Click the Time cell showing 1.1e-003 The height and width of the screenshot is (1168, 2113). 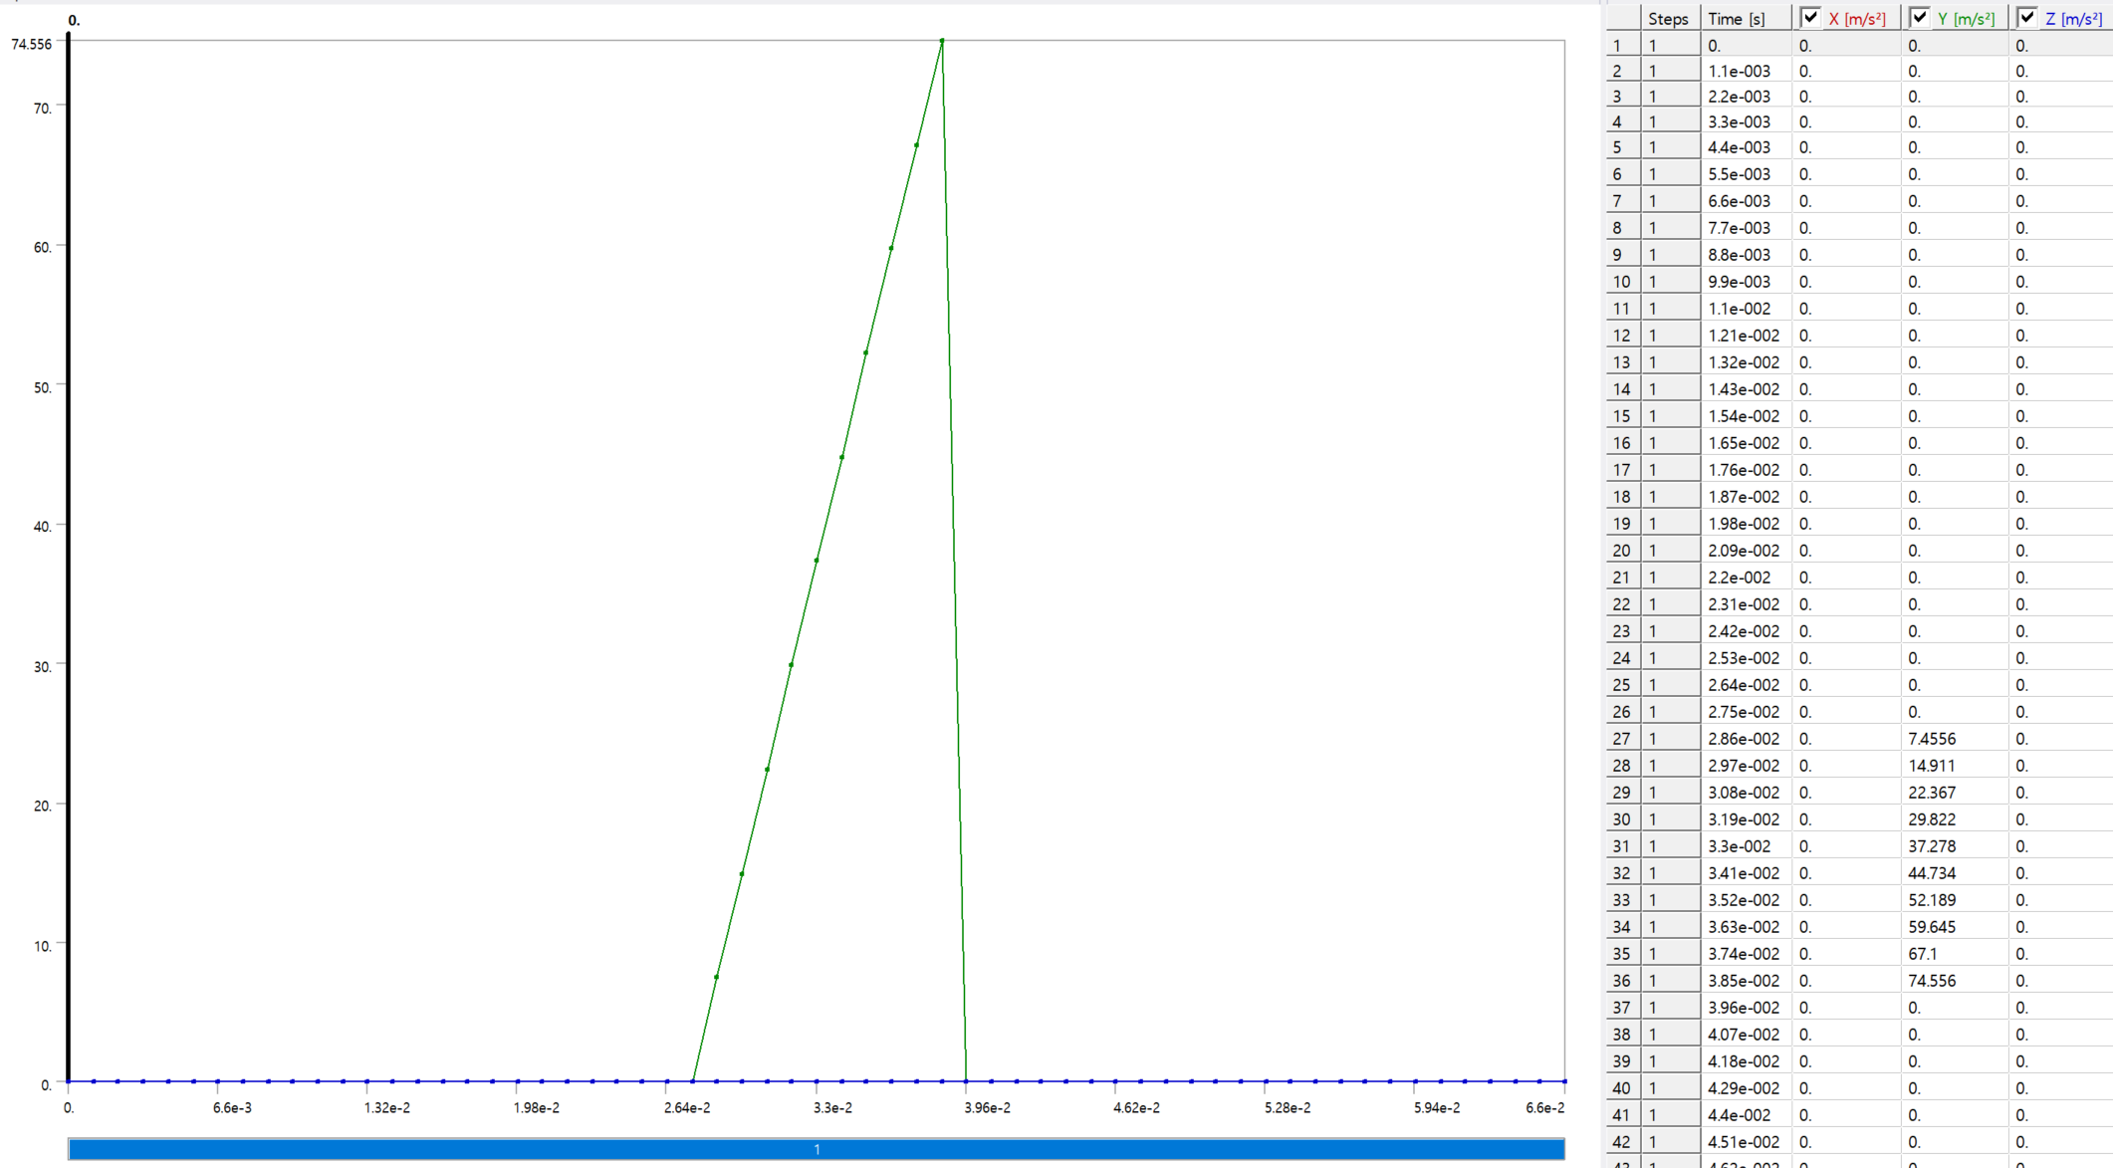(x=1740, y=72)
